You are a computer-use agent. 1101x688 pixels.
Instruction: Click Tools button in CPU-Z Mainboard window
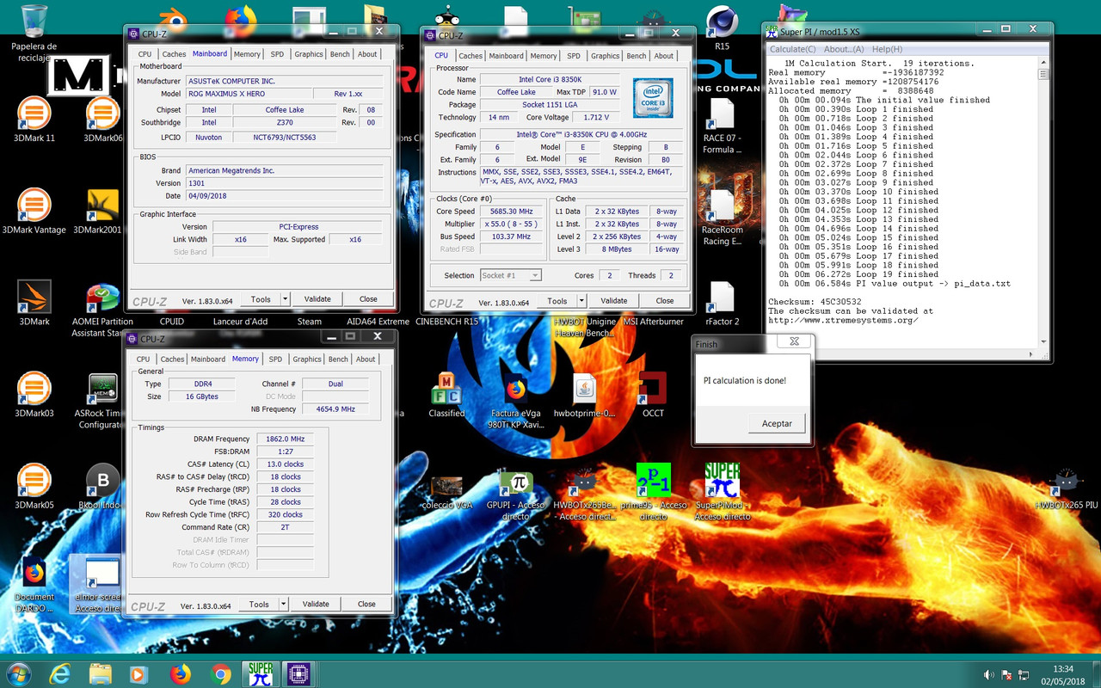click(261, 299)
